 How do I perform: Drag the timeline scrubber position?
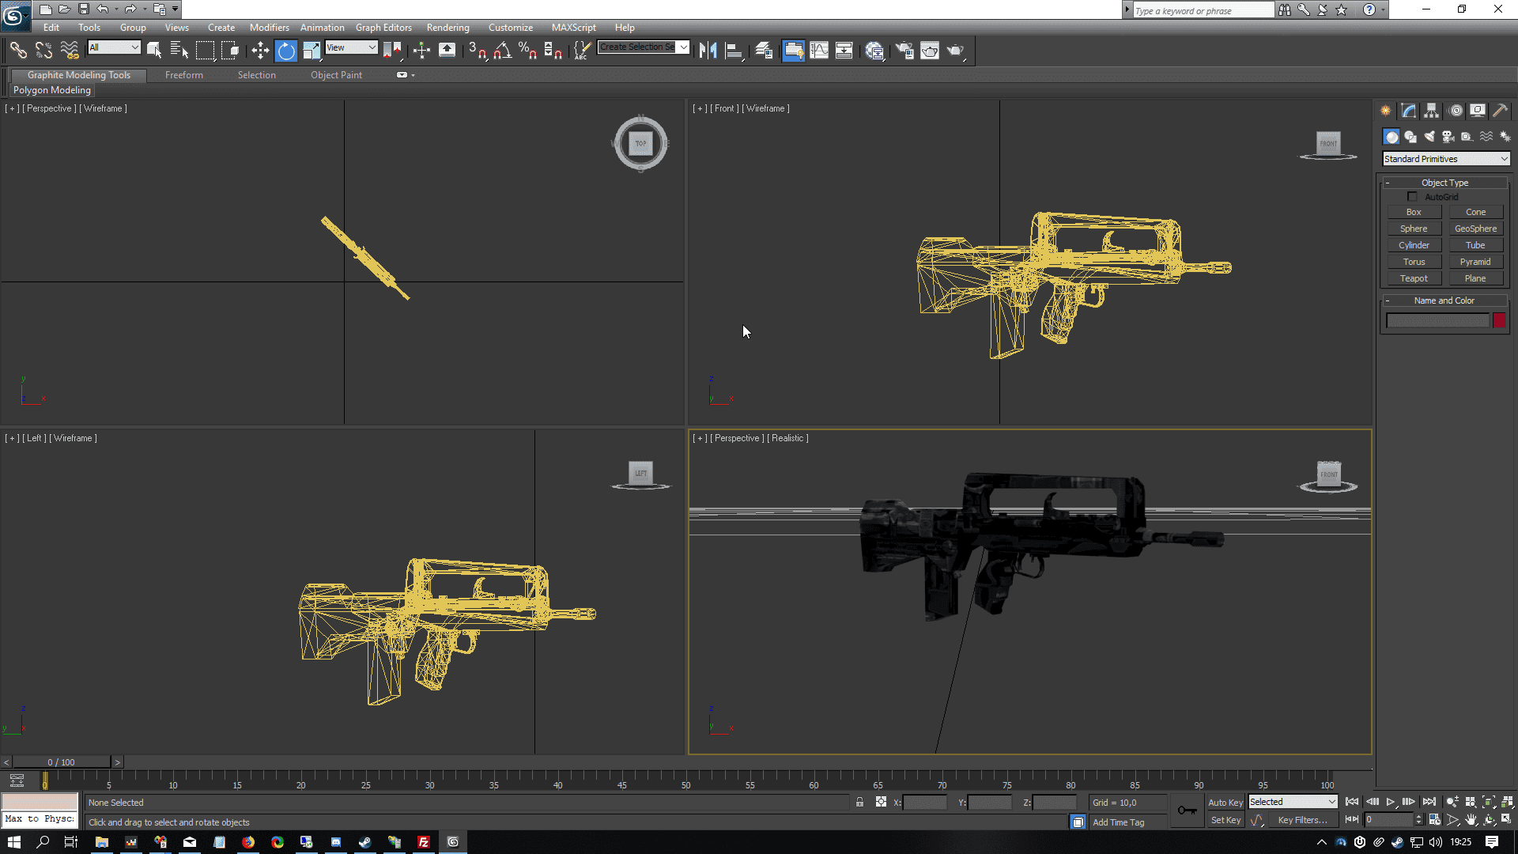(45, 781)
